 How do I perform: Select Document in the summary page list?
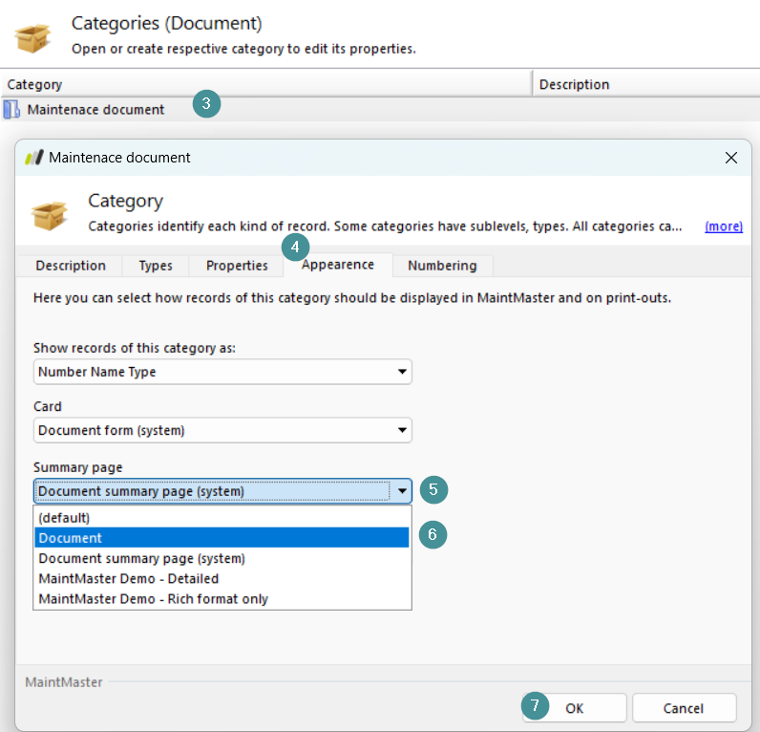point(222,538)
